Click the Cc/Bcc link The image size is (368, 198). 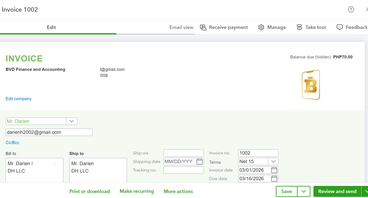tap(12, 143)
